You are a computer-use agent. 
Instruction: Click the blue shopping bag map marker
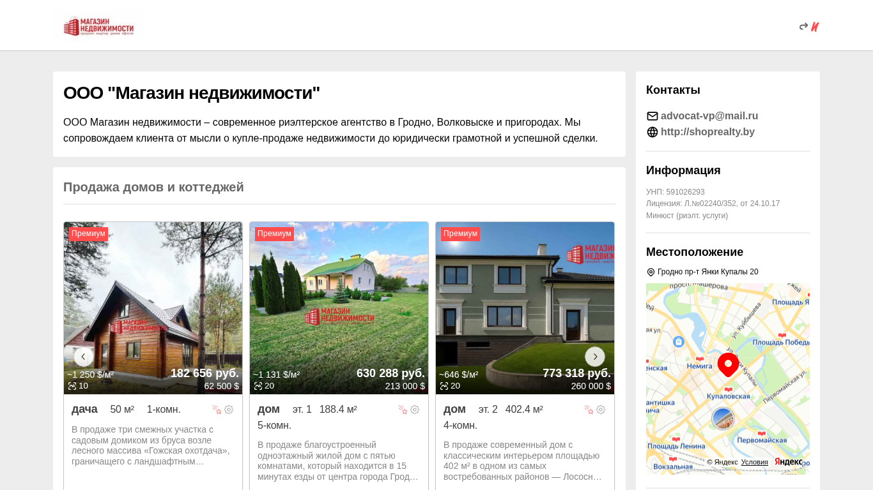tap(679, 342)
